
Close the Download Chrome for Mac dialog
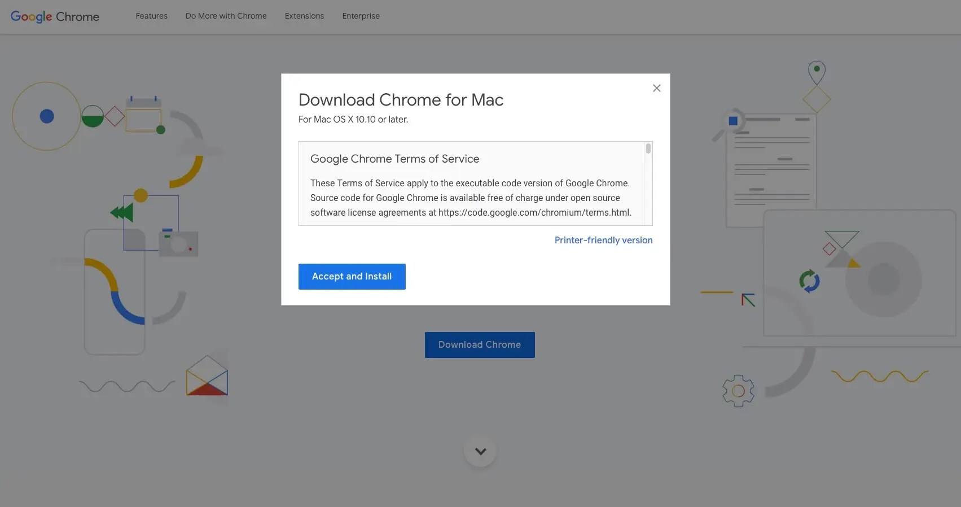pos(656,88)
